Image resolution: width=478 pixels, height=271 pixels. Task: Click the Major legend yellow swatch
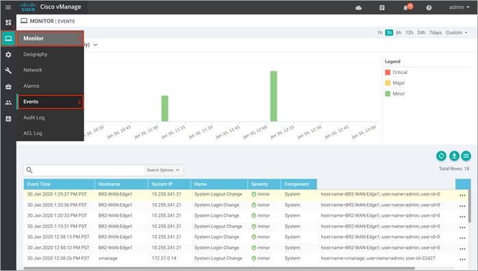coord(388,83)
